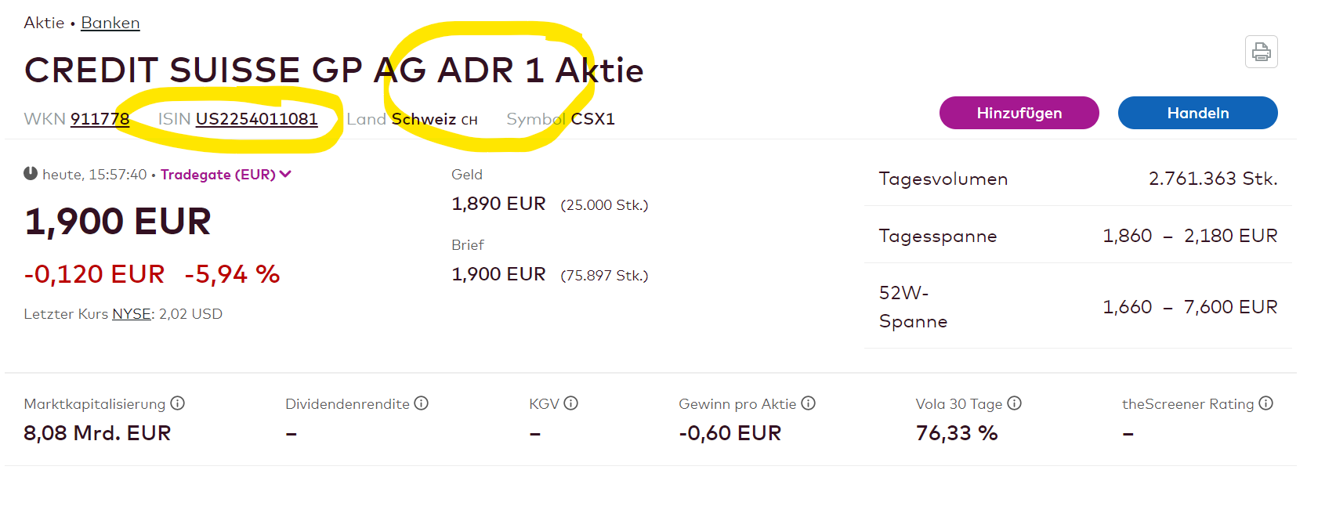The image size is (1336, 506).
Task: Click the info icon beside KGV
Action: pyautogui.click(x=571, y=403)
